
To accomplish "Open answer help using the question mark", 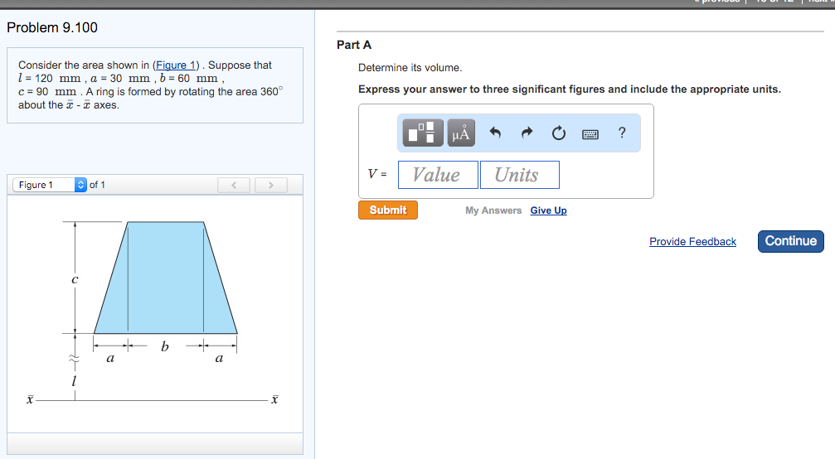I will tap(622, 133).
